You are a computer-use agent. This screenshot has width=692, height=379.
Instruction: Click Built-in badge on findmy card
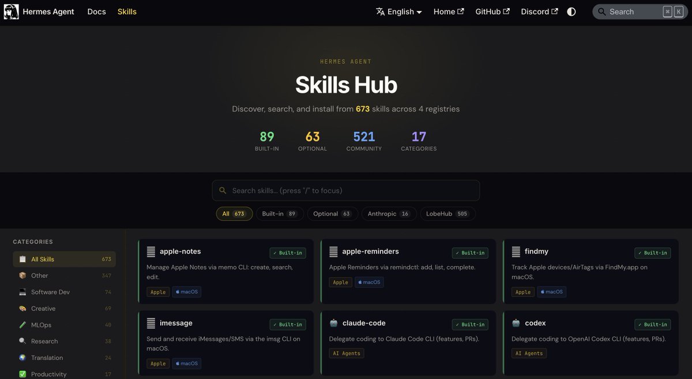tap(653, 253)
